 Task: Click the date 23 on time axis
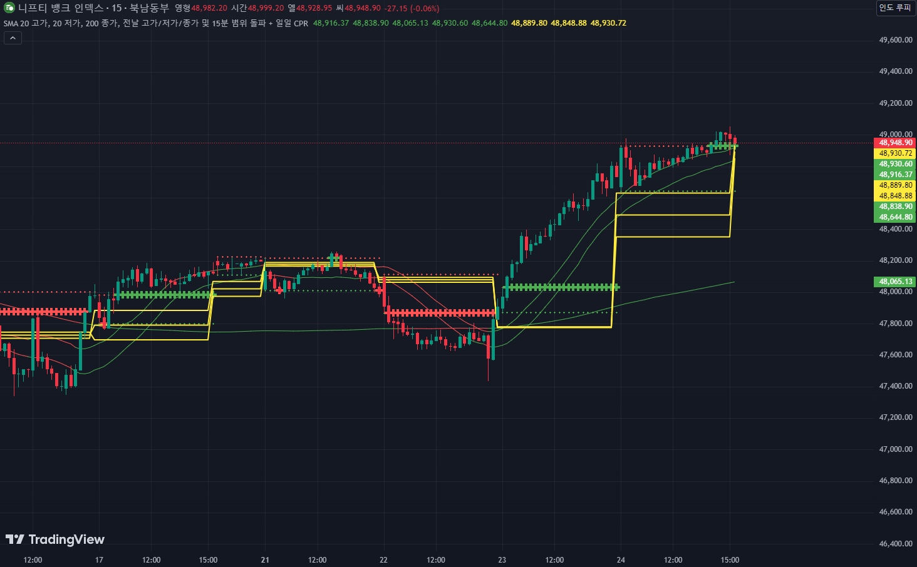click(x=502, y=560)
